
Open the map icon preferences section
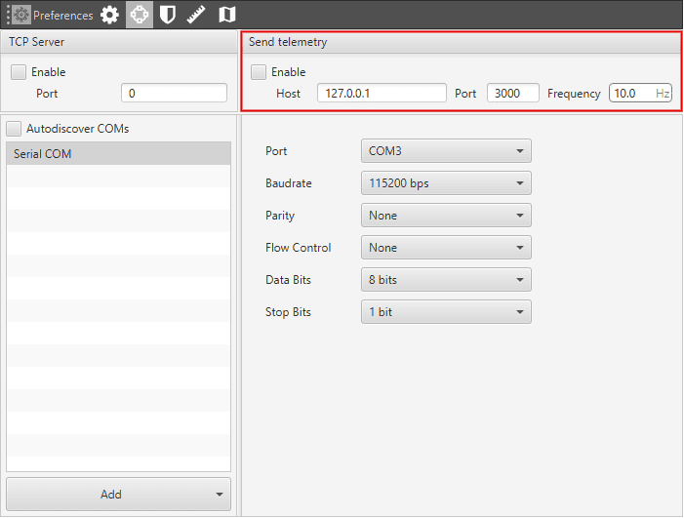226,15
